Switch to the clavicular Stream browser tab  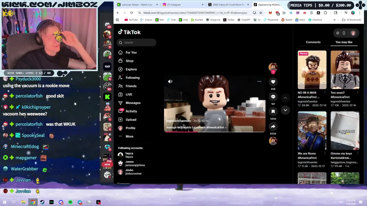click(x=137, y=5)
